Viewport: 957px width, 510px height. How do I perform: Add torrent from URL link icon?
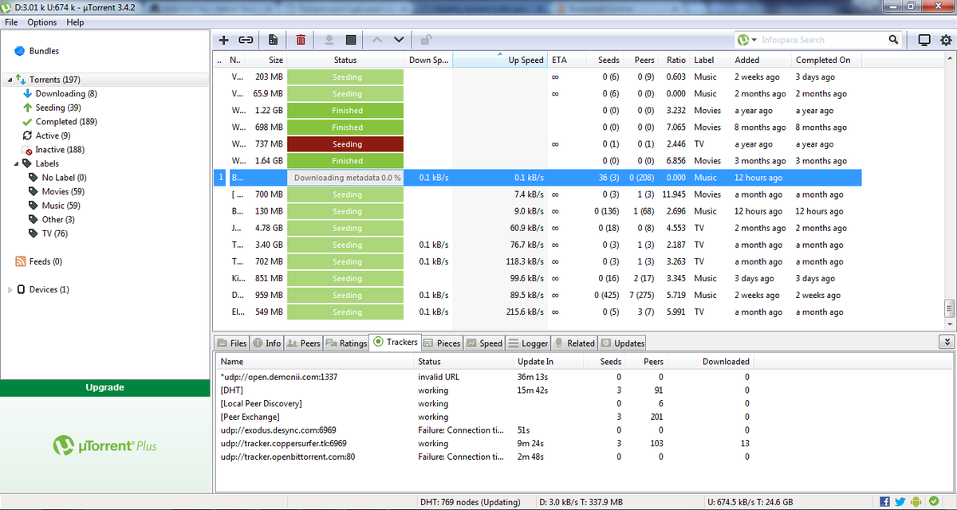tap(246, 40)
